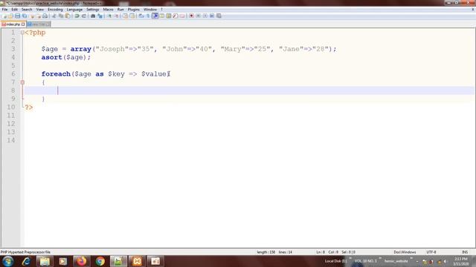476x267 pixels.
Task: Collapse the <?php fold at line 1
Action: [x=22, y=33]
